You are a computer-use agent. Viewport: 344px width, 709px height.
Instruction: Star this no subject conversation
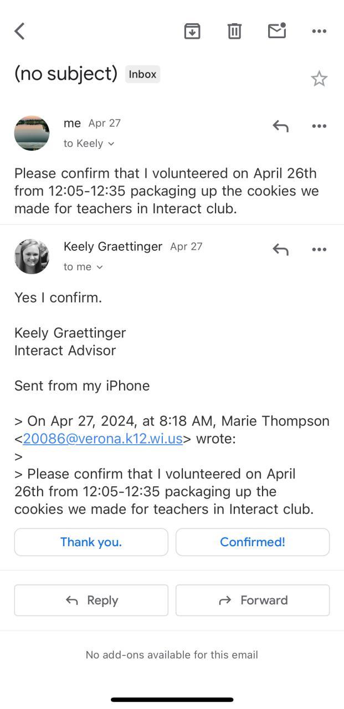pyautogui.click(x=319, y=79)
